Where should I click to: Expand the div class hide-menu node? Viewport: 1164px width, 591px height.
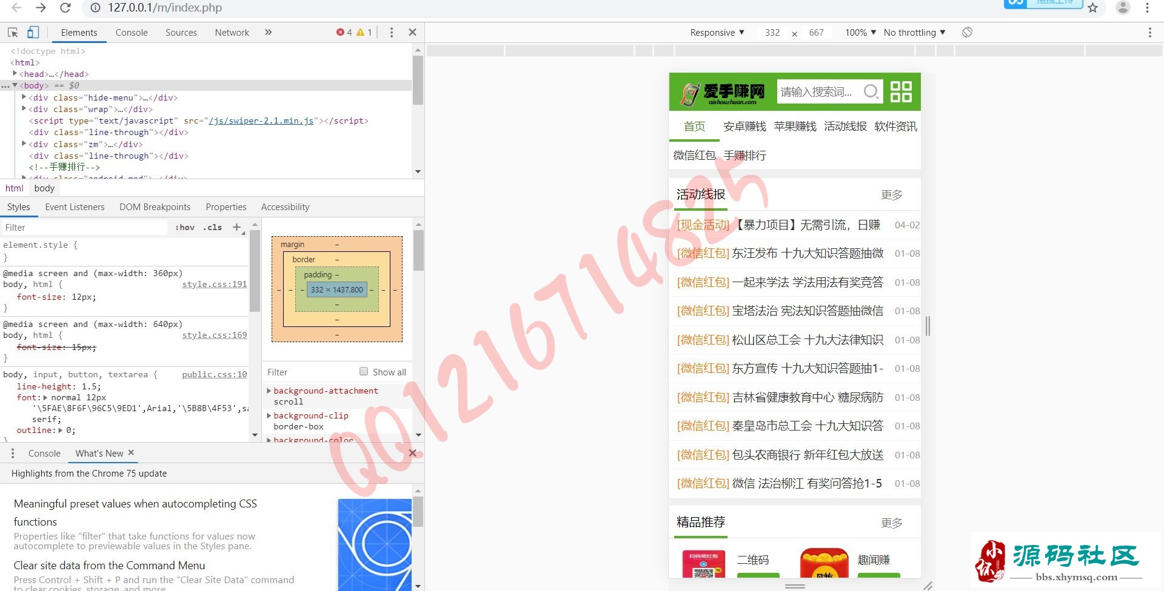pos(24,97)
